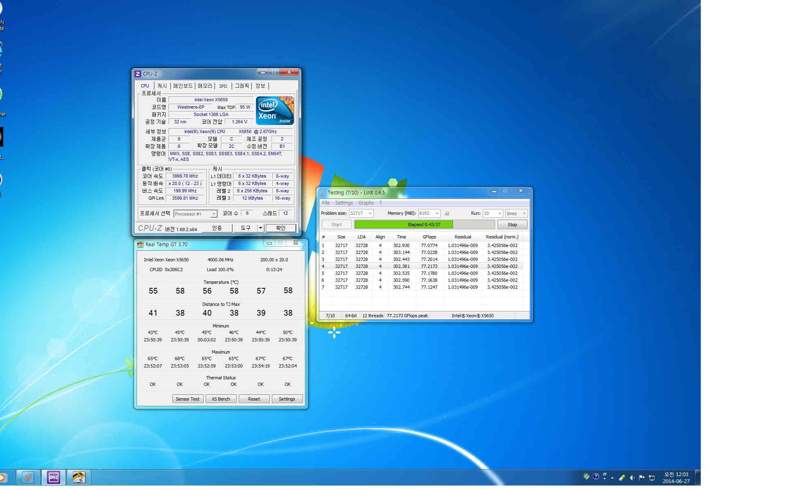Open Real Temp Settings

287,399
